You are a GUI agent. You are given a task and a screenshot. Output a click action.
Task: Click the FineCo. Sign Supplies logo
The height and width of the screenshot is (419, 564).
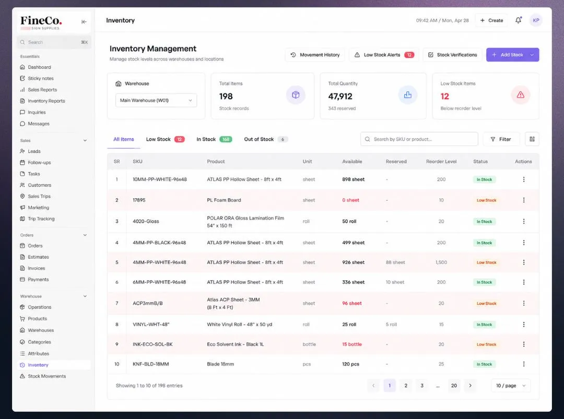tap(41, 22)
